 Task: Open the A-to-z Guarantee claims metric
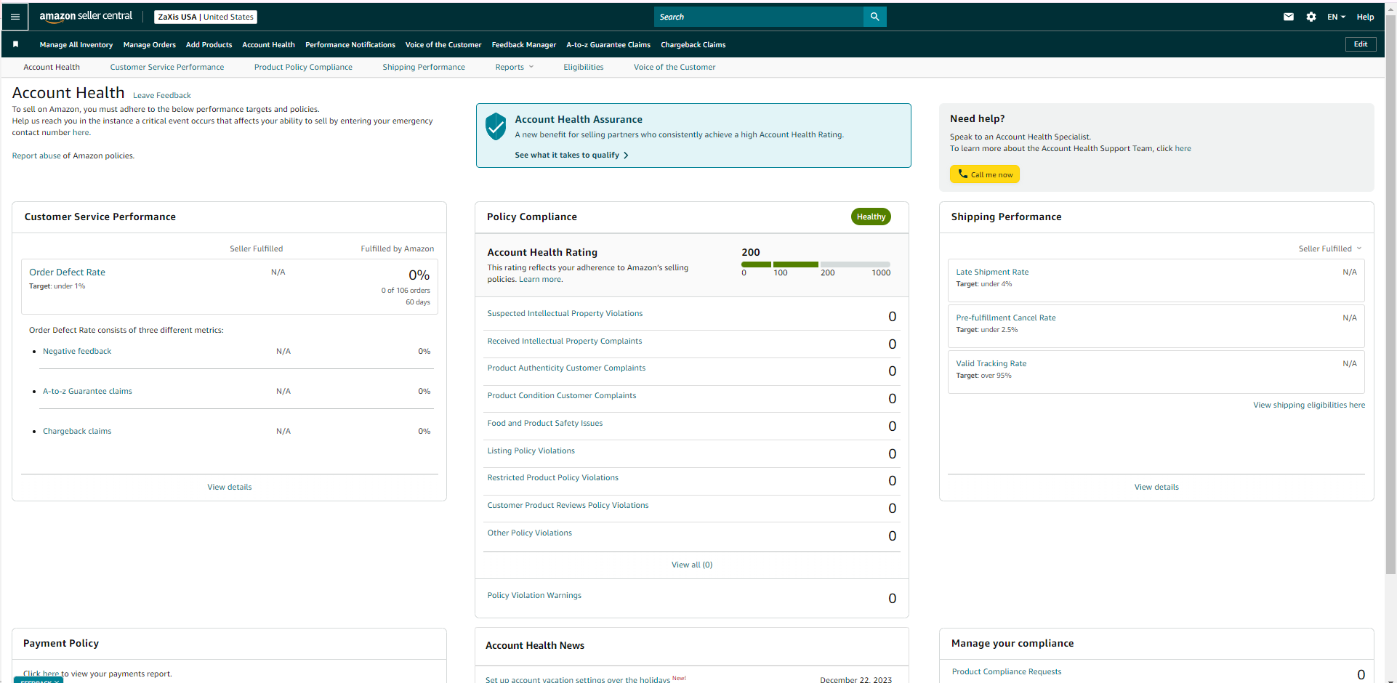click(87, 391)
